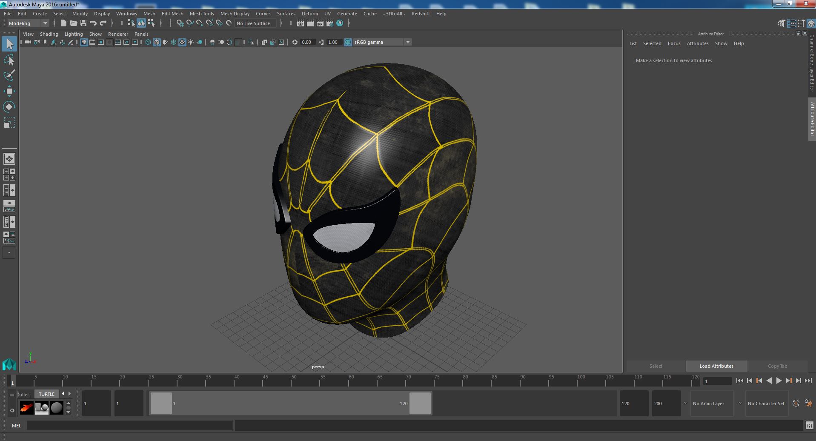
Task: Open the Mesh Tools menu
Action: (202, 14)
